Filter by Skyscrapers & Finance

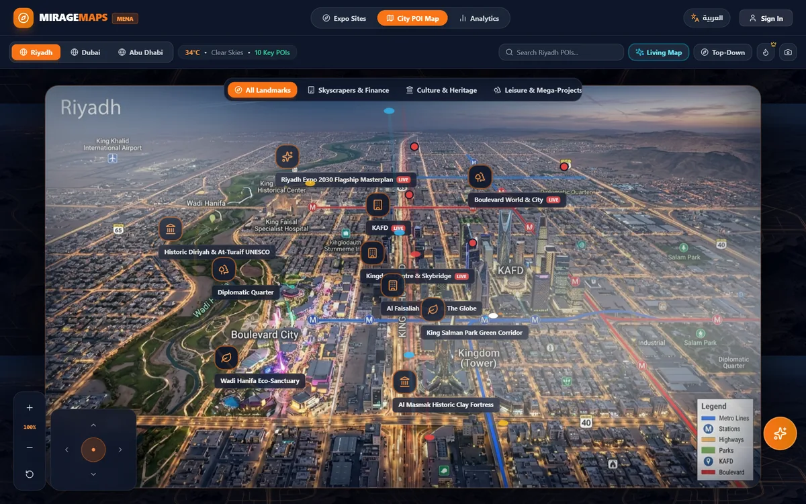(x=348, y=90)
